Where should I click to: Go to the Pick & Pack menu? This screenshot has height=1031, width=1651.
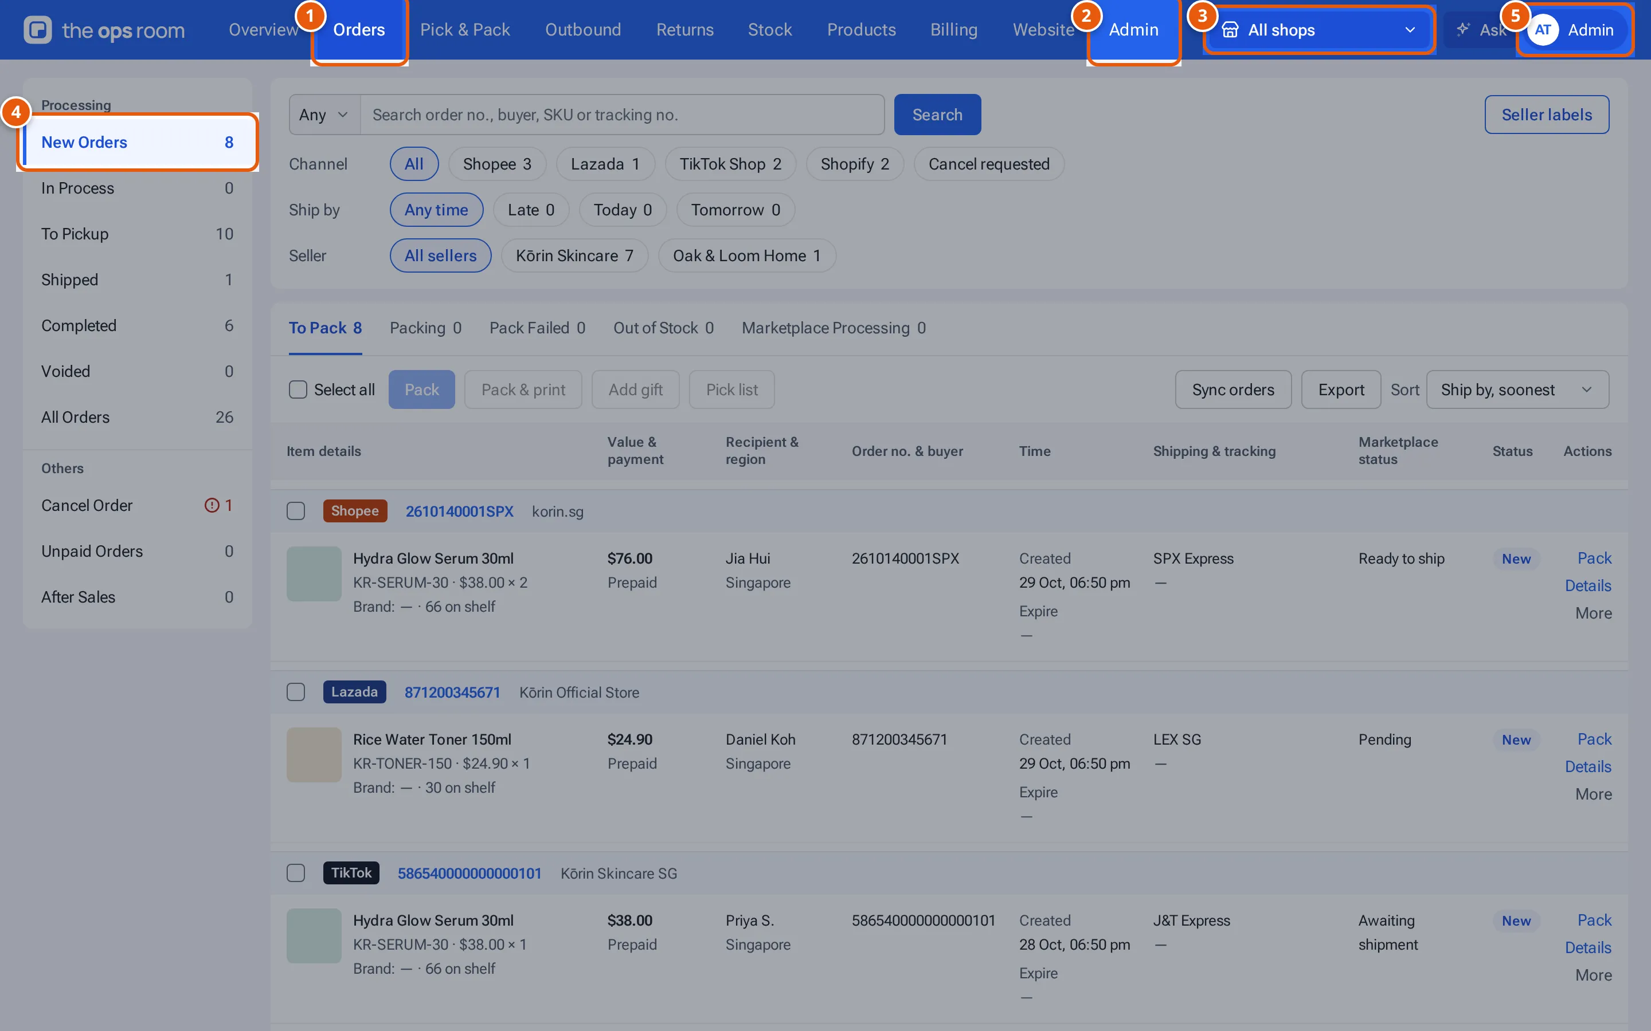[x=464, y=30]
